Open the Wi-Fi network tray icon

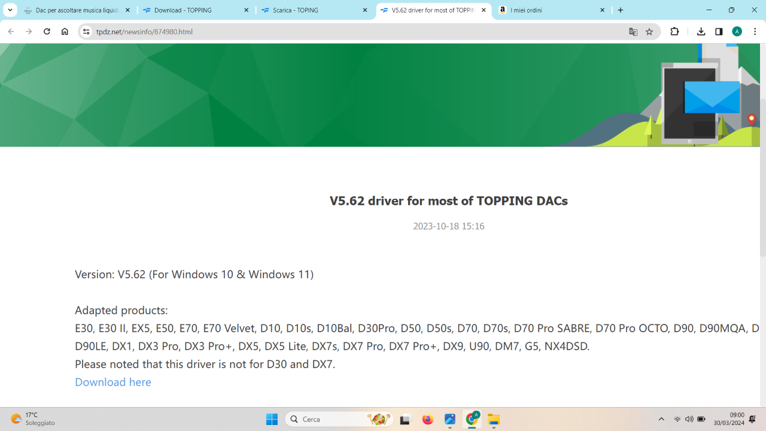(677, 419)
